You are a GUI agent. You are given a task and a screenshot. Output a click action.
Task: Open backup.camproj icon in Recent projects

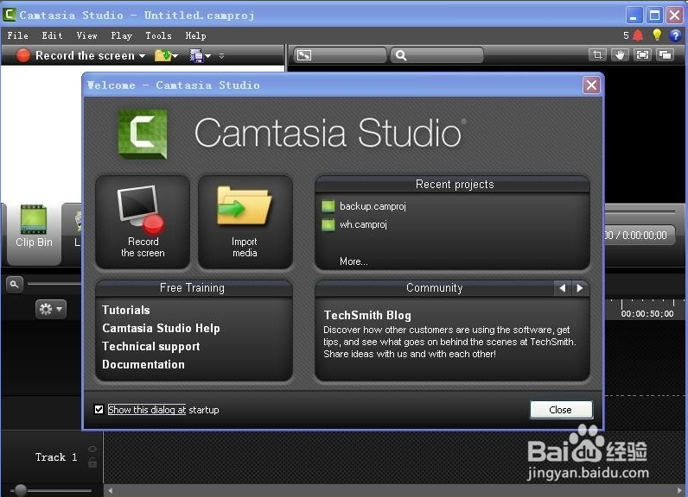click(328, 206)
